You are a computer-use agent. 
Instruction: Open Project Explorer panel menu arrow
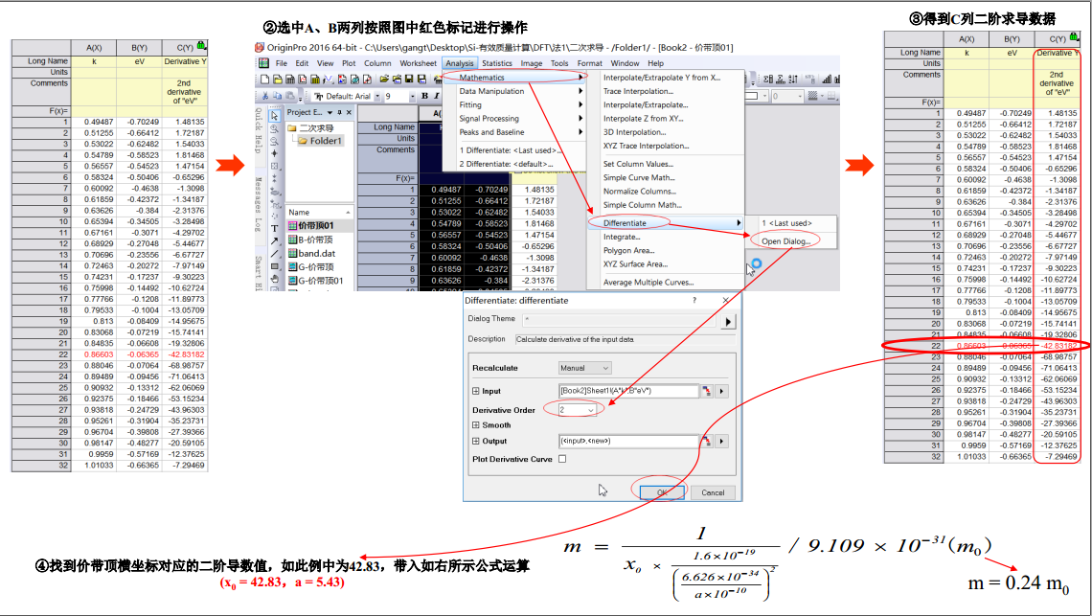pos(330,112)
